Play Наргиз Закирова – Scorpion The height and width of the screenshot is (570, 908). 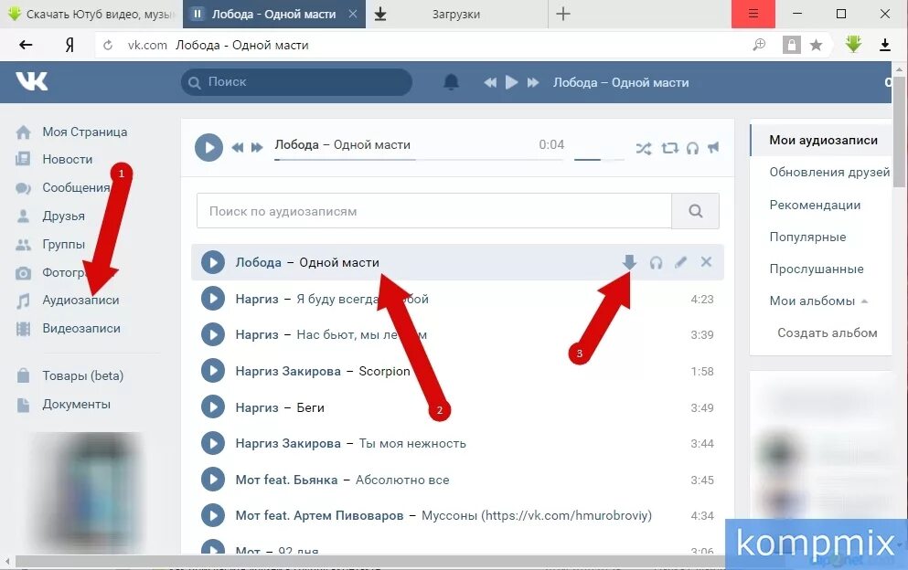click(x=213, y=371)
